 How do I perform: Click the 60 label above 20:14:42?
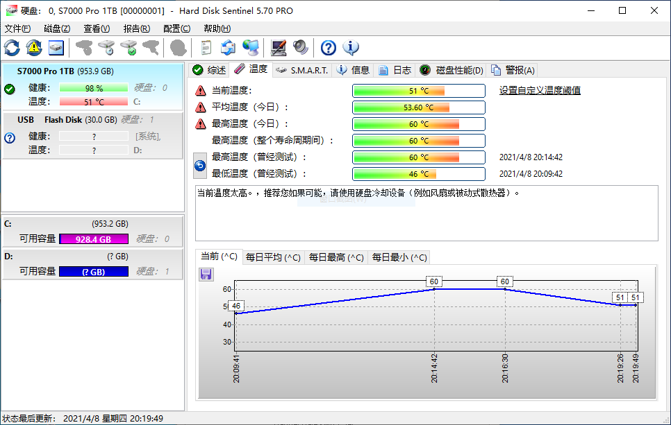click(x=434, y=281)
